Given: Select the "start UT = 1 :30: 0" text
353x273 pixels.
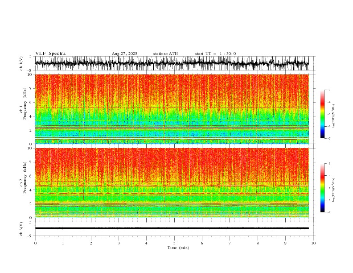Looking at the screenshot, I should click(x=215, y=54).
